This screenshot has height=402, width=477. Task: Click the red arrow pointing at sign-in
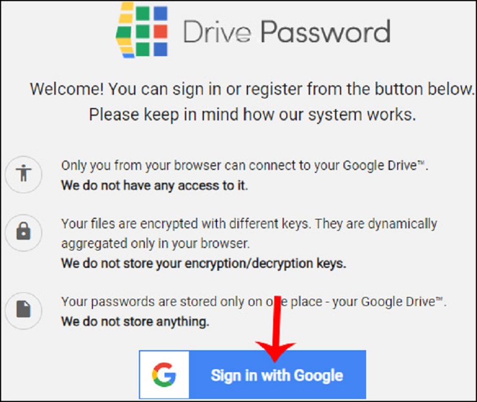tap(275, 329)
